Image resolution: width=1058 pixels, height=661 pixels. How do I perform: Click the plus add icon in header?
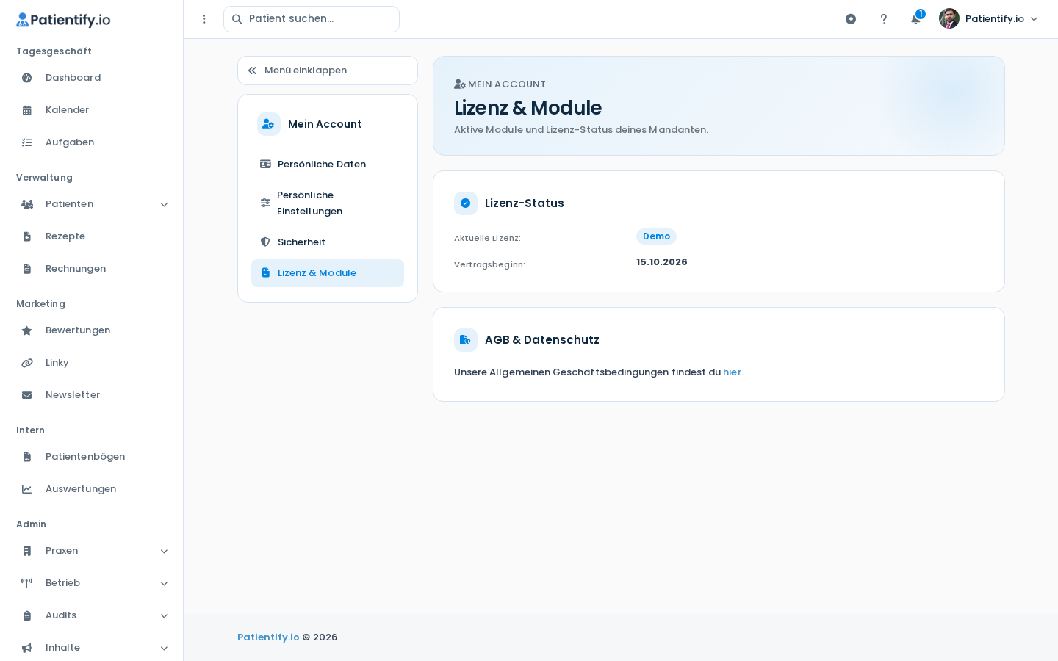[851, 19]
